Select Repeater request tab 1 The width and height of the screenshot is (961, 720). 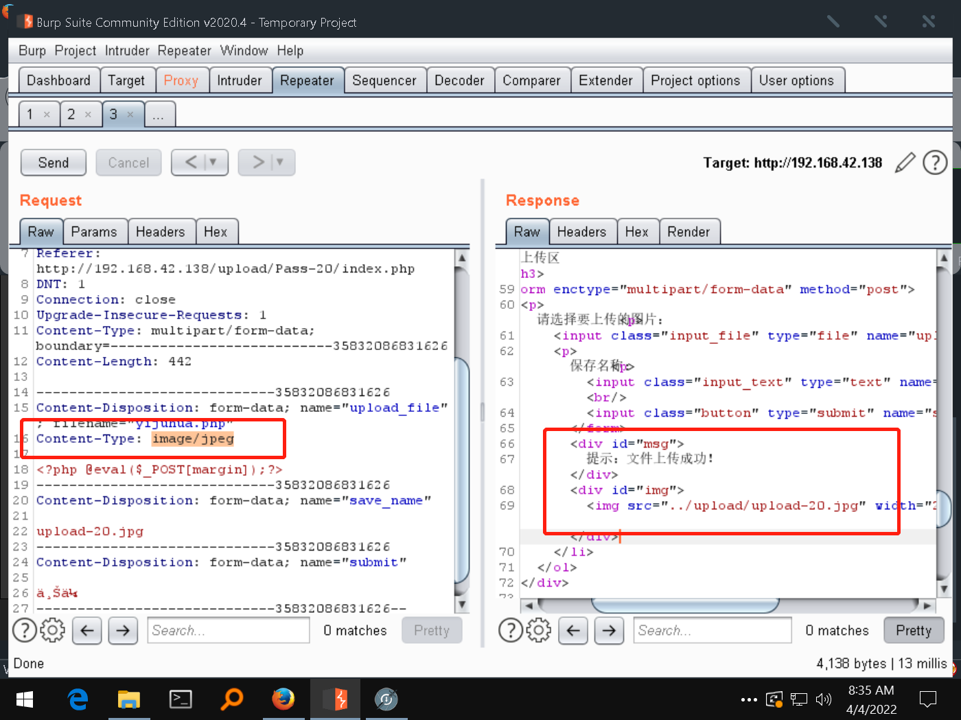click(x=30, y=115)
